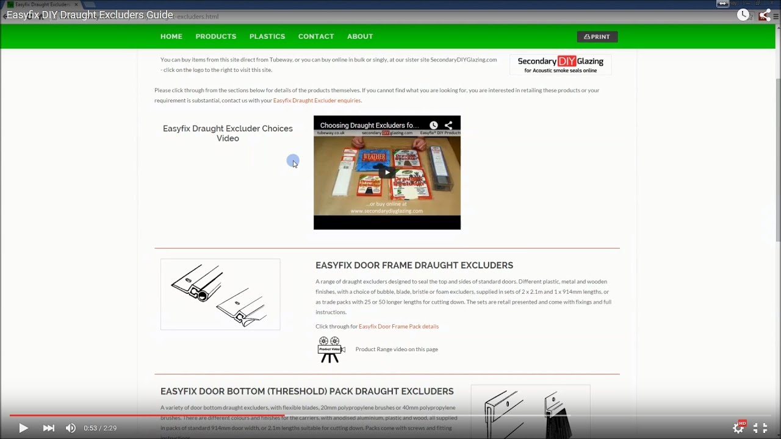The width and height of the screenshot is (781, 439).
Task: Play the embedded Choosing Draught Excluders video
Action: (387, 173)
